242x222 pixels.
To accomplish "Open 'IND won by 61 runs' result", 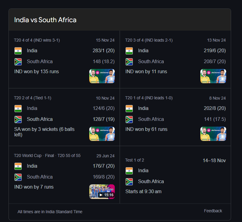I will pos(146,129).
